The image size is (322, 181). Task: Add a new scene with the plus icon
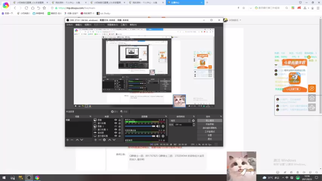(68, 140)
